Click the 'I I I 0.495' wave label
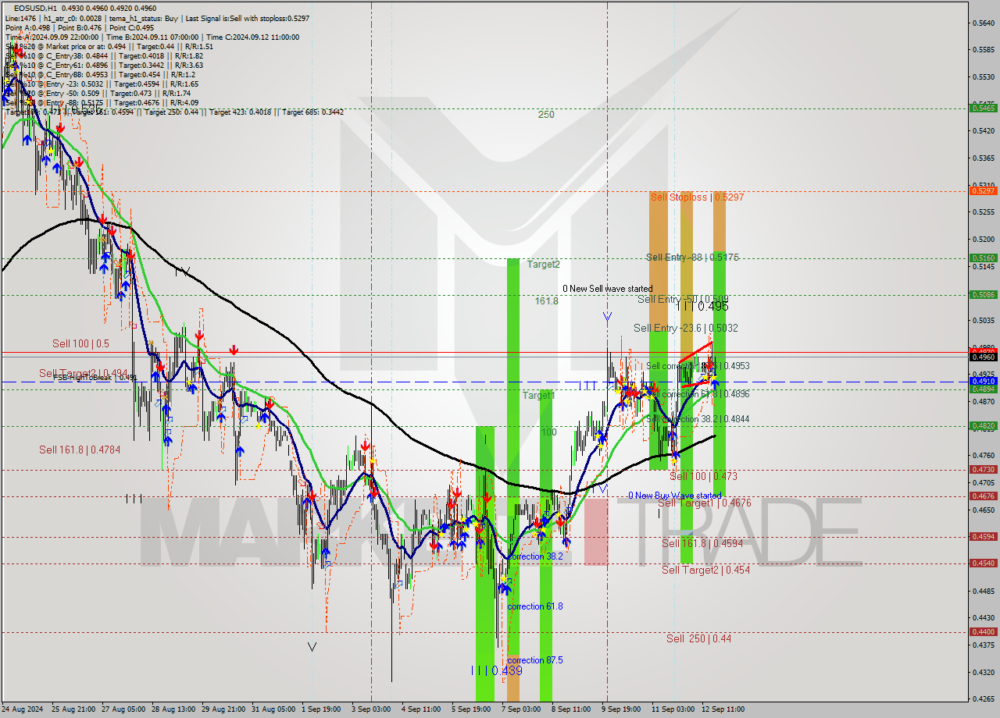 [702, 307]
